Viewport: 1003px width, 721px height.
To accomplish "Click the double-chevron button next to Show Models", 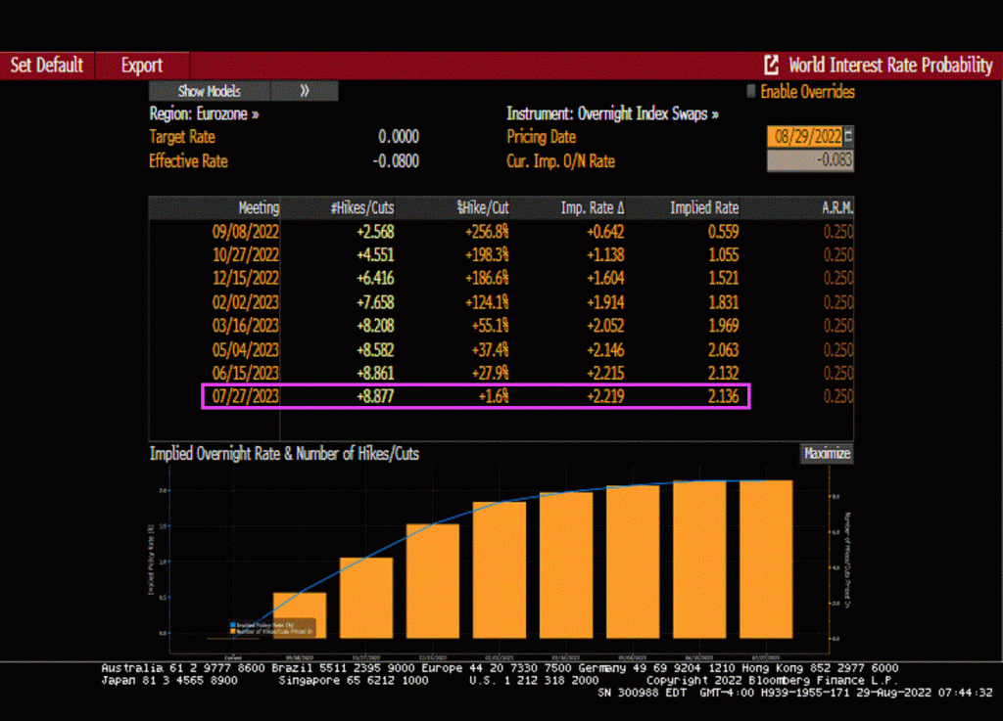I will 305,91.
